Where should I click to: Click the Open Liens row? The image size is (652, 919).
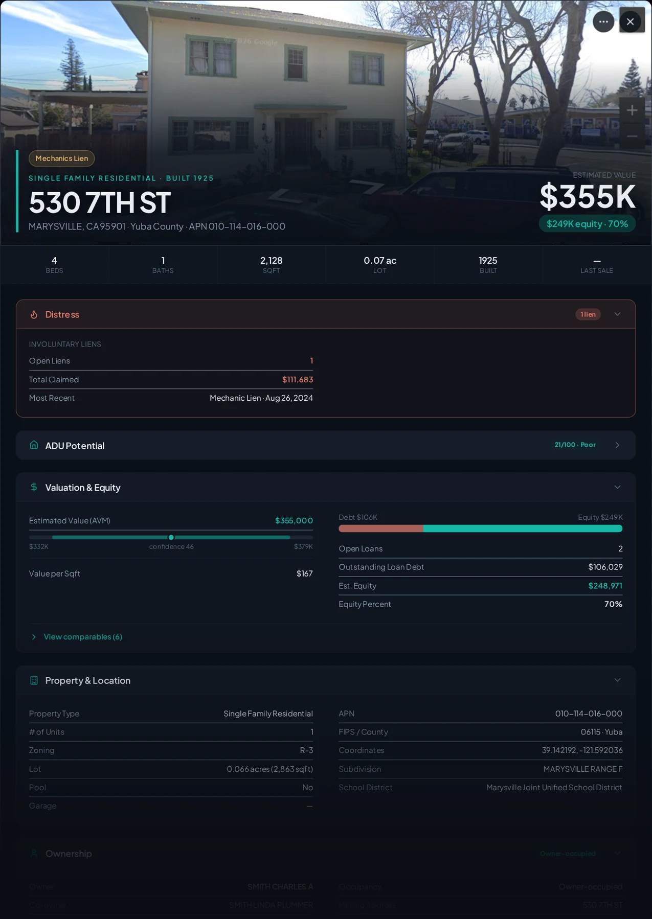(171, 361)
